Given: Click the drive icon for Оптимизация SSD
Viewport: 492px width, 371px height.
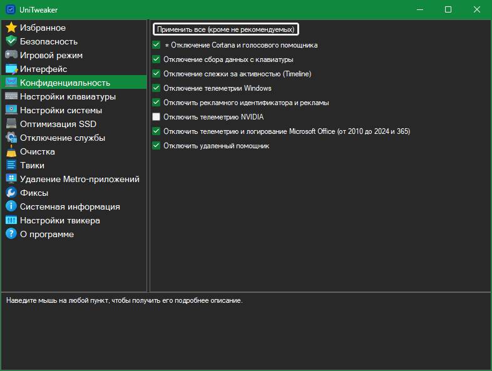Looking at the screenshot, I should click(x=11, y=124).
